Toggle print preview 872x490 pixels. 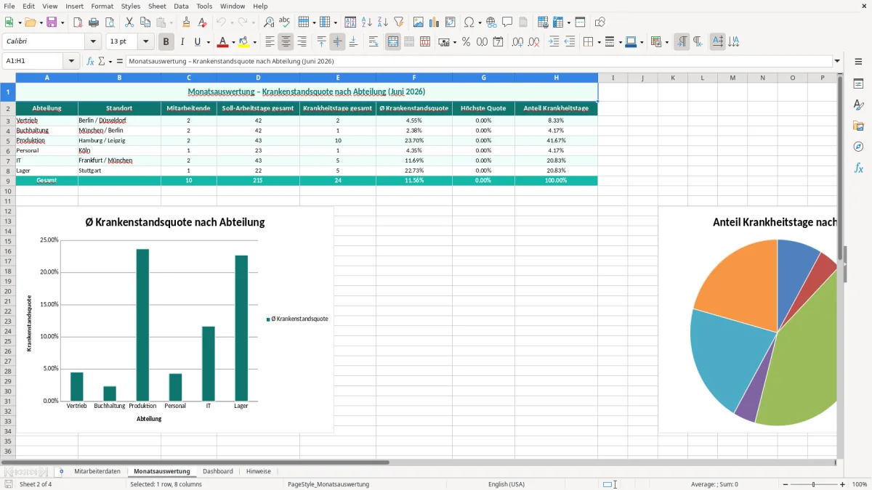coord(108,23)
